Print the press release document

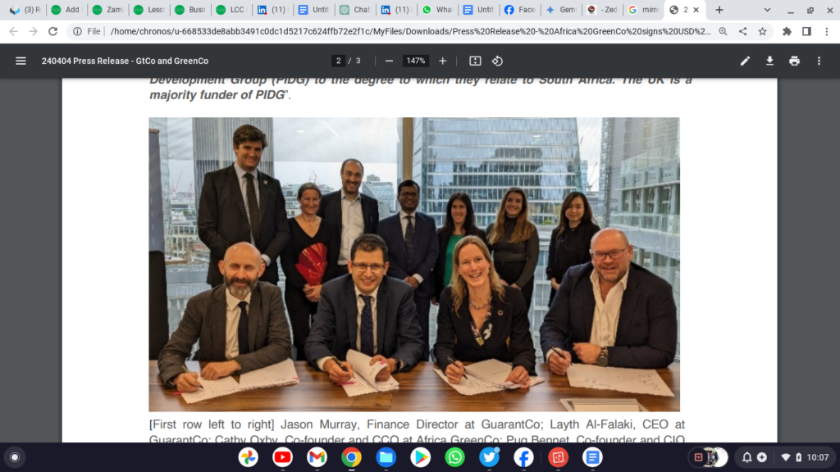click(x=794, y=61)
